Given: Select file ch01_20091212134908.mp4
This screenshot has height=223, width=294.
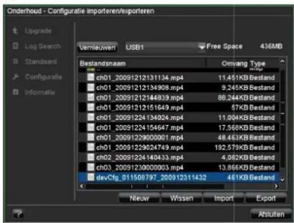Looking at the screenshot, I should click(x=178, y=87).
